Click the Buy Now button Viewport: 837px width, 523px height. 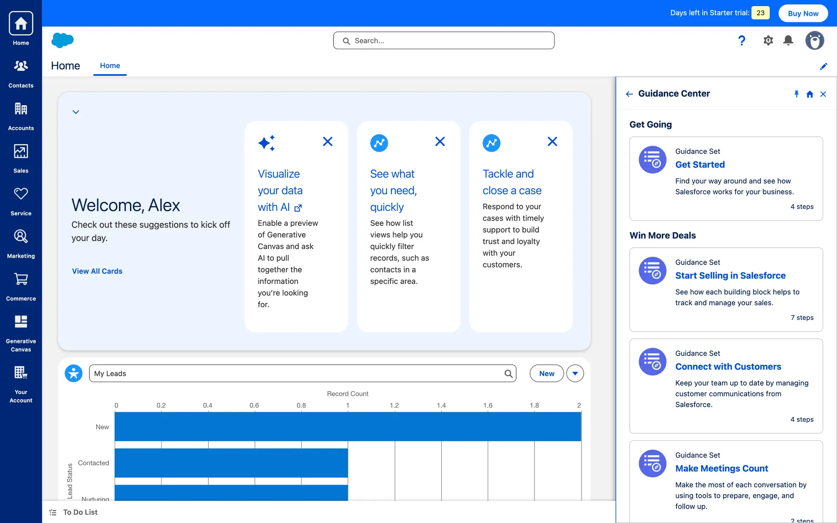[803, 13]
